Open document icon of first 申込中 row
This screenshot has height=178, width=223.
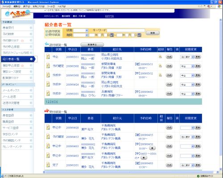click(x=48, y=127)
